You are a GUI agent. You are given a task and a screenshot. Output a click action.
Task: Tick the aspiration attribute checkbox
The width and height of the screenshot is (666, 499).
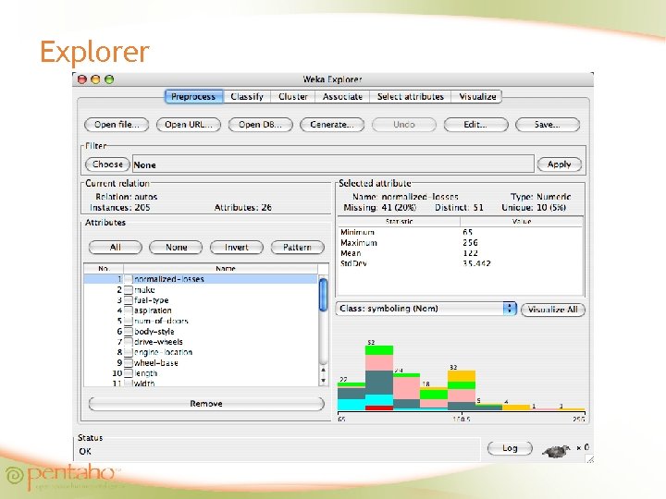click(129, 310)
